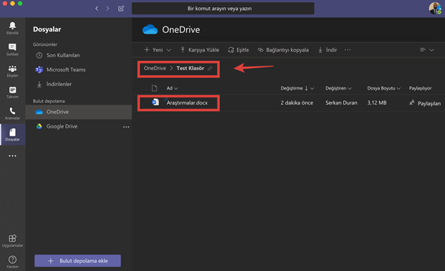Image resolution: width=445 pixels, height=271 pixels.
Task: Open the Yeni new item dropdown
Action: 158,50
